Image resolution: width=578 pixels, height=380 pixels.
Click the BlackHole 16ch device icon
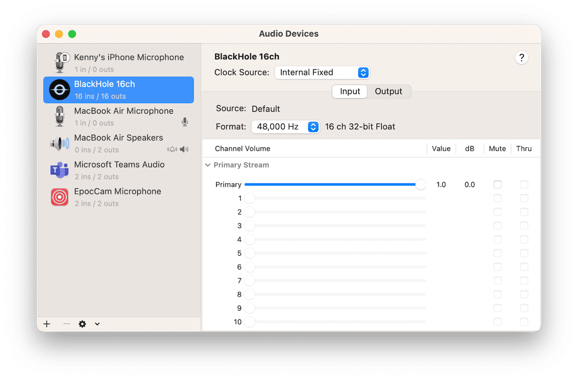click(59, 89)
